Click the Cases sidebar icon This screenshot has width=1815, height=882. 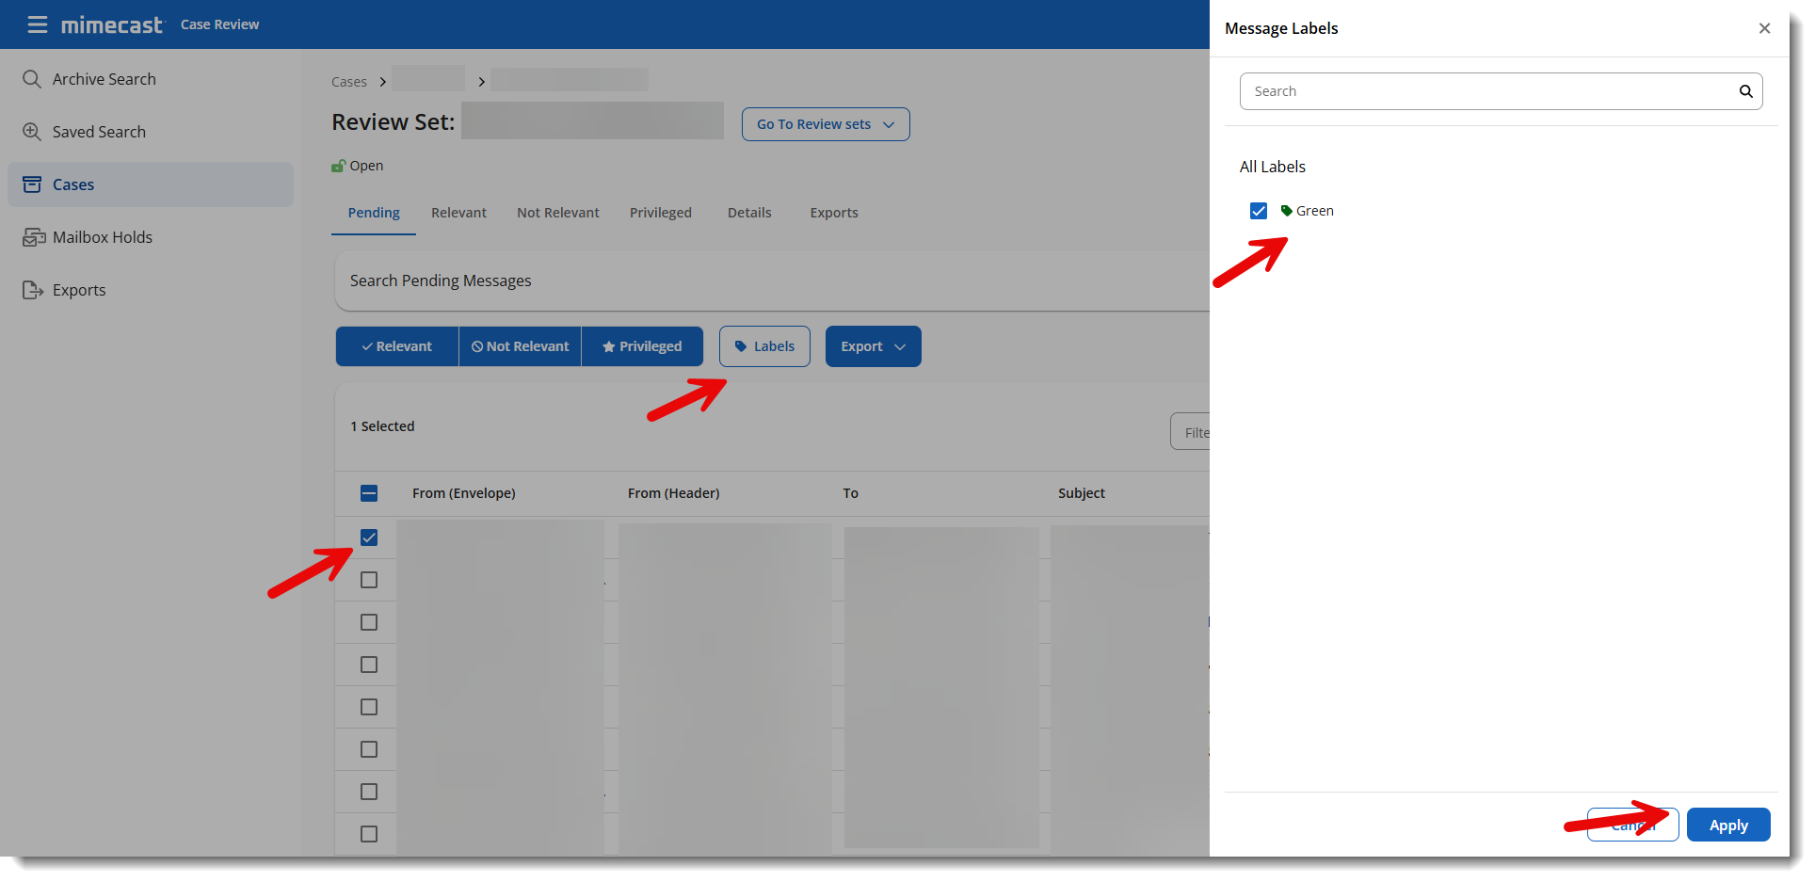point(32,184)
